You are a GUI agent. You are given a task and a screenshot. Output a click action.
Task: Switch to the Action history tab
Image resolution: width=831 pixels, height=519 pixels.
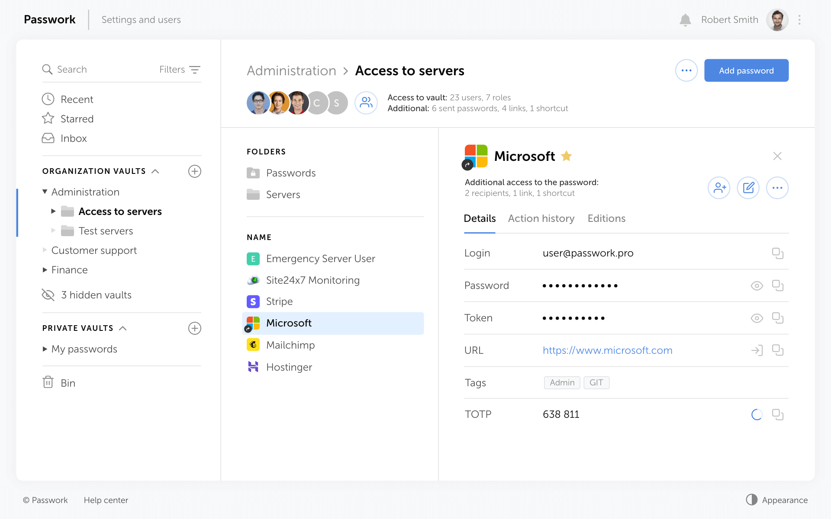[541, 218]
